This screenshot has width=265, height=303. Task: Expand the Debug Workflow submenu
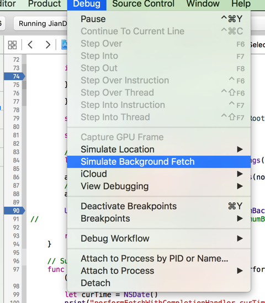(159, 238)
